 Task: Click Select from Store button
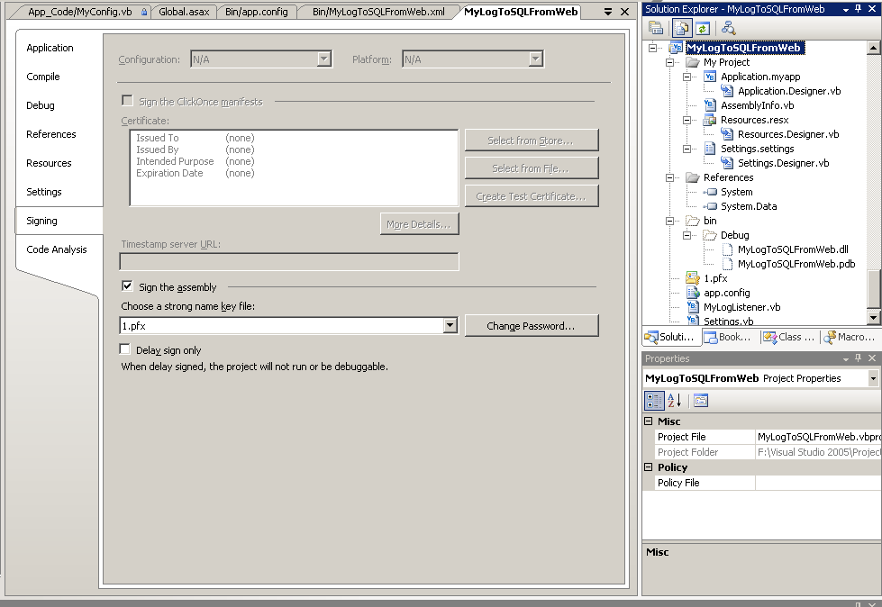531,140
